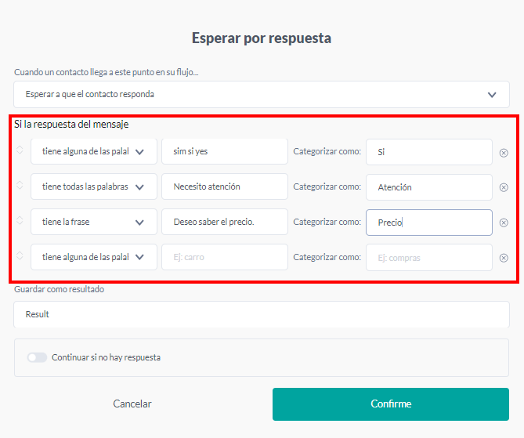The height and width of the screenshot is (438, 524).
Task: Grab drag handle of 'sim si yes' rule
Action: pyautogui.click(x=20, y=151)
